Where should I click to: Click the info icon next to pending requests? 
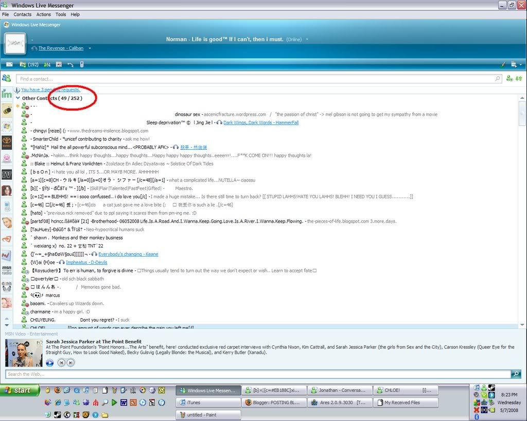click(x=17, y=89)
